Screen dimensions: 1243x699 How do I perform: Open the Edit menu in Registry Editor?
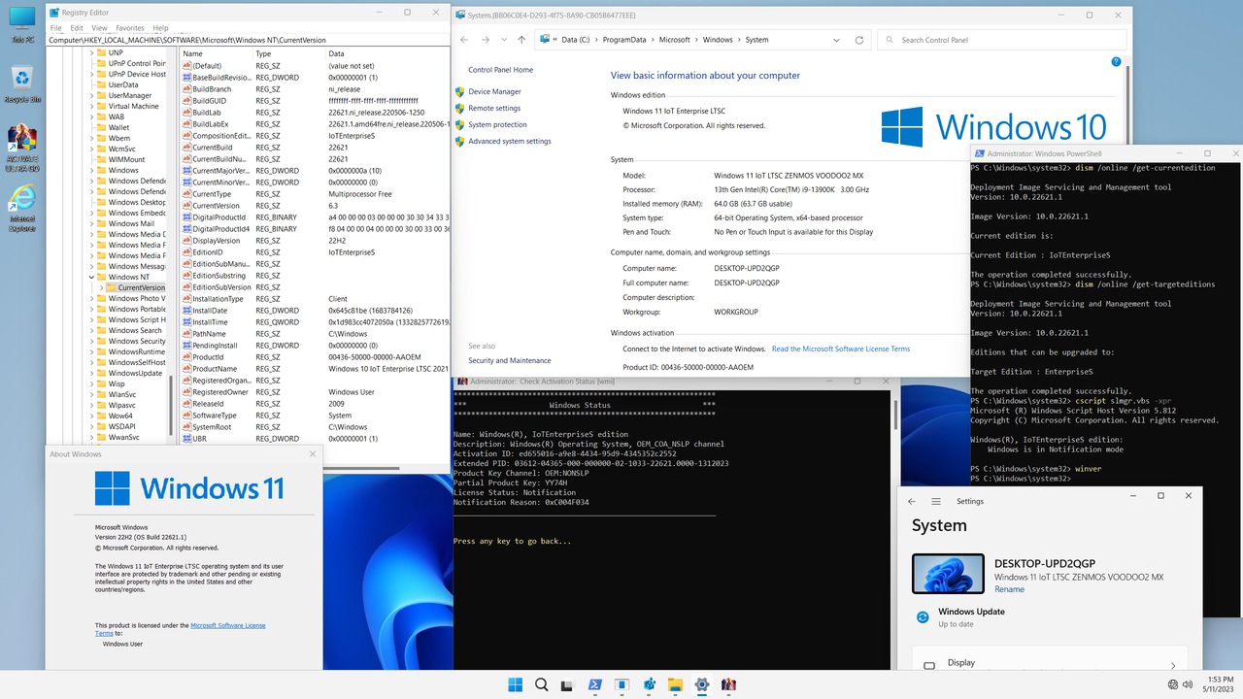pyautogui.click(x=77, y=28)
